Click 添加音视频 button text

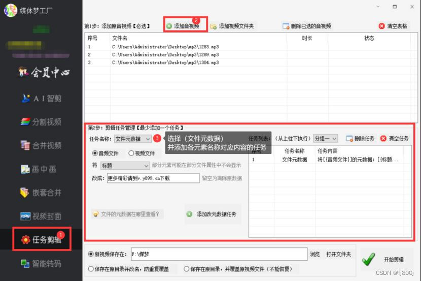(186, 26)
